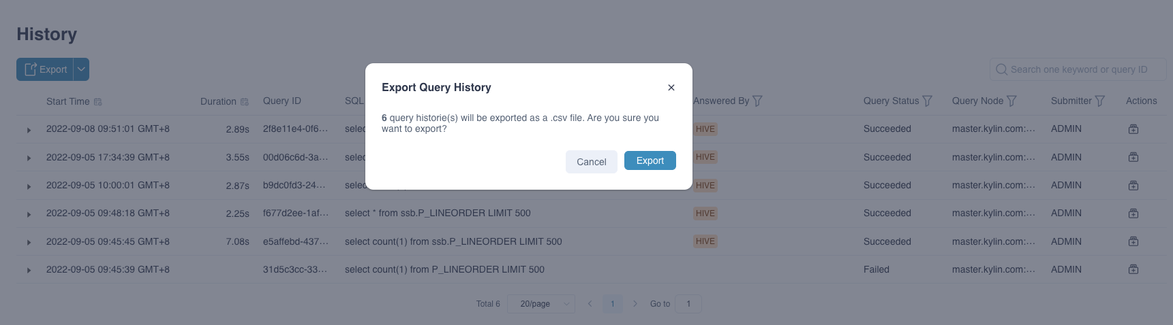Confirm export in the dialog
Viewport: 1173px width, 325px height.
click(650, 160)
